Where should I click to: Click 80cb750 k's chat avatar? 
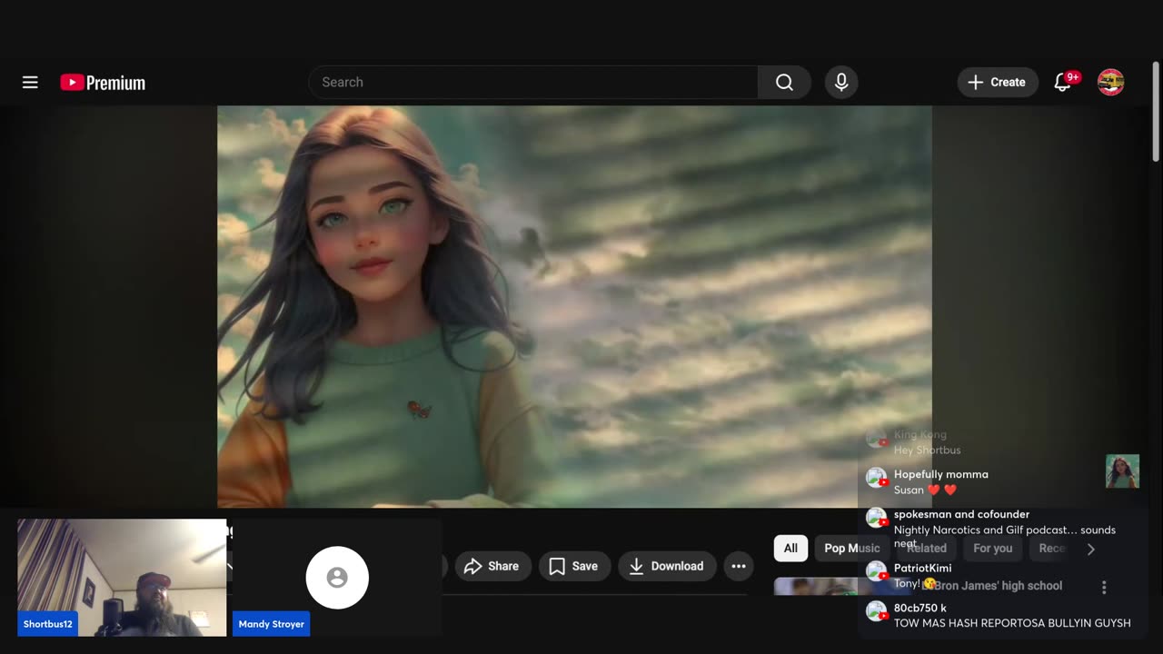[x=876, y=611]
